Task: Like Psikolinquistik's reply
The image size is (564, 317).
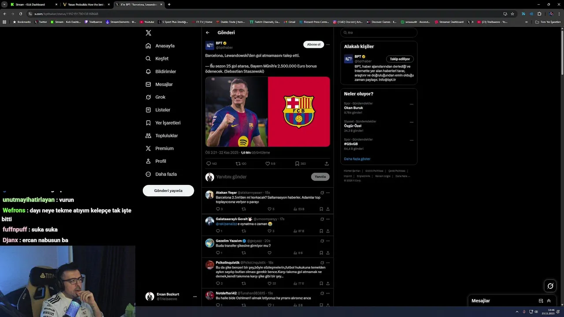Action: [x=269, y=284]
